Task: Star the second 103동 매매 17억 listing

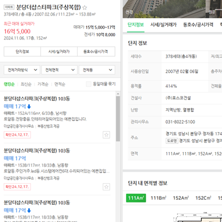Action: pyautogui.click(x=106, y=187)
